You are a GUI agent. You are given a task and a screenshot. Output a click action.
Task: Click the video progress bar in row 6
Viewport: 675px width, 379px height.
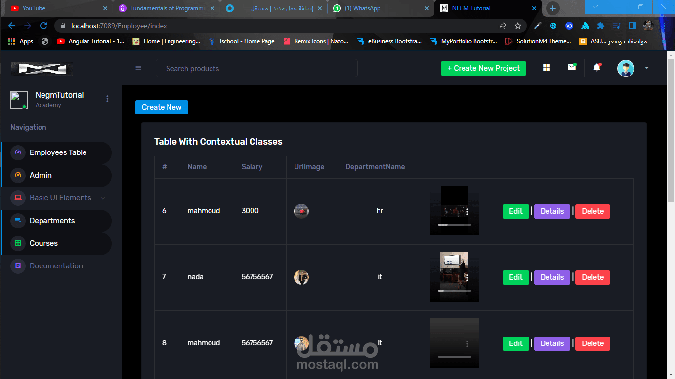point(455,225)
